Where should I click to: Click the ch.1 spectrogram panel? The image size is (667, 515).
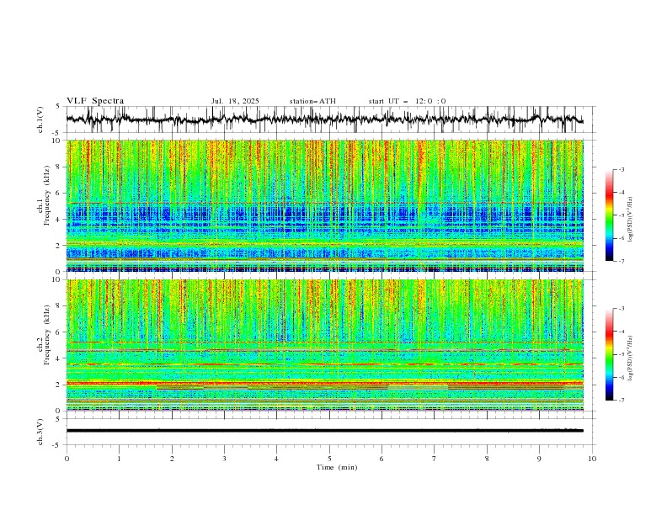click(324, 205)
